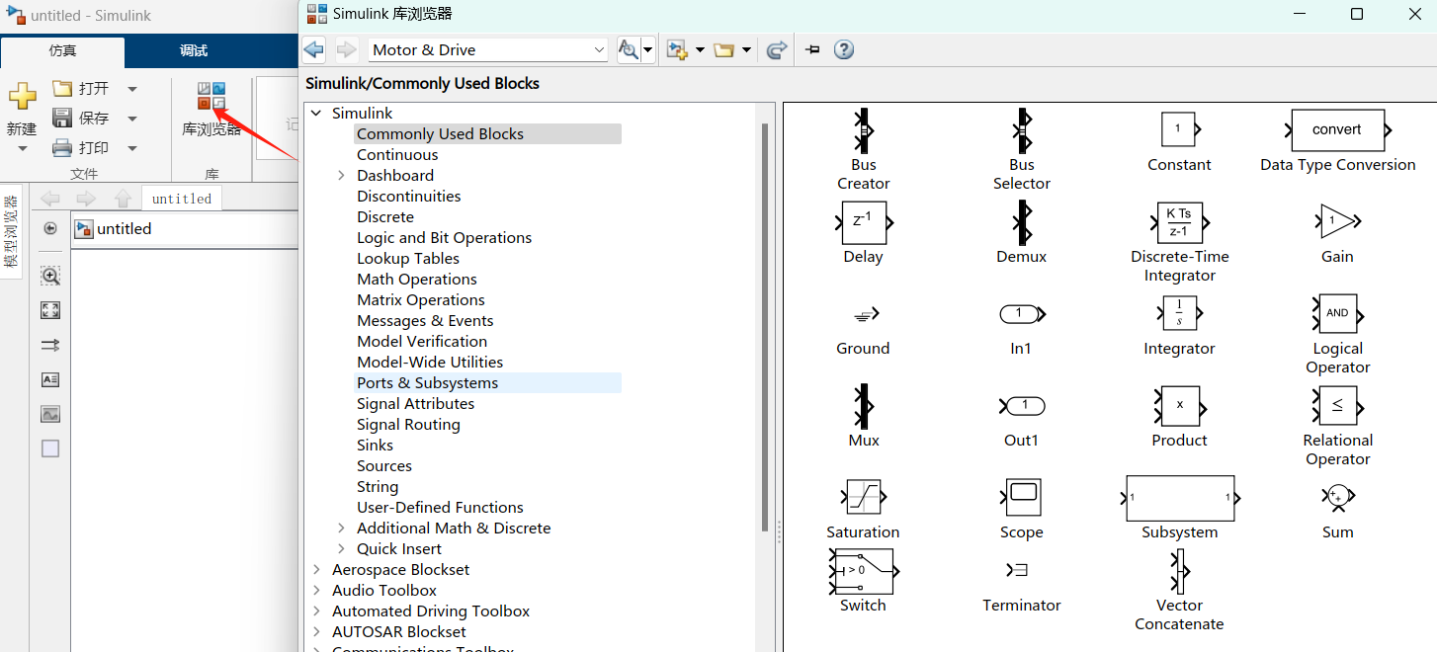Expand the AUTOSAR Blockset library
The width and height of the screenshot is (1437, 652).
click(316, 631)
